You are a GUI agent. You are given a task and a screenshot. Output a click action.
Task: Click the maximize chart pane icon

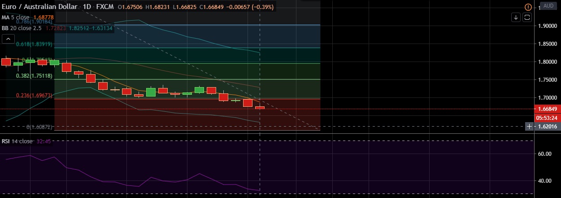[527, 18]
